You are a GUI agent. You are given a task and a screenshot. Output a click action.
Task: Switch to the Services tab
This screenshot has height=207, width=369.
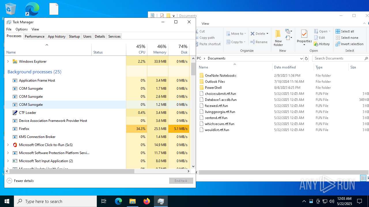[114, 37]
